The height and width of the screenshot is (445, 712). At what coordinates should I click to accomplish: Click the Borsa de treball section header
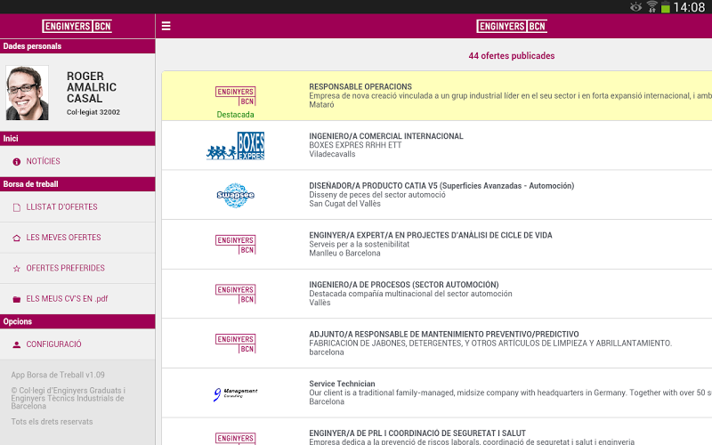point(77,184)
